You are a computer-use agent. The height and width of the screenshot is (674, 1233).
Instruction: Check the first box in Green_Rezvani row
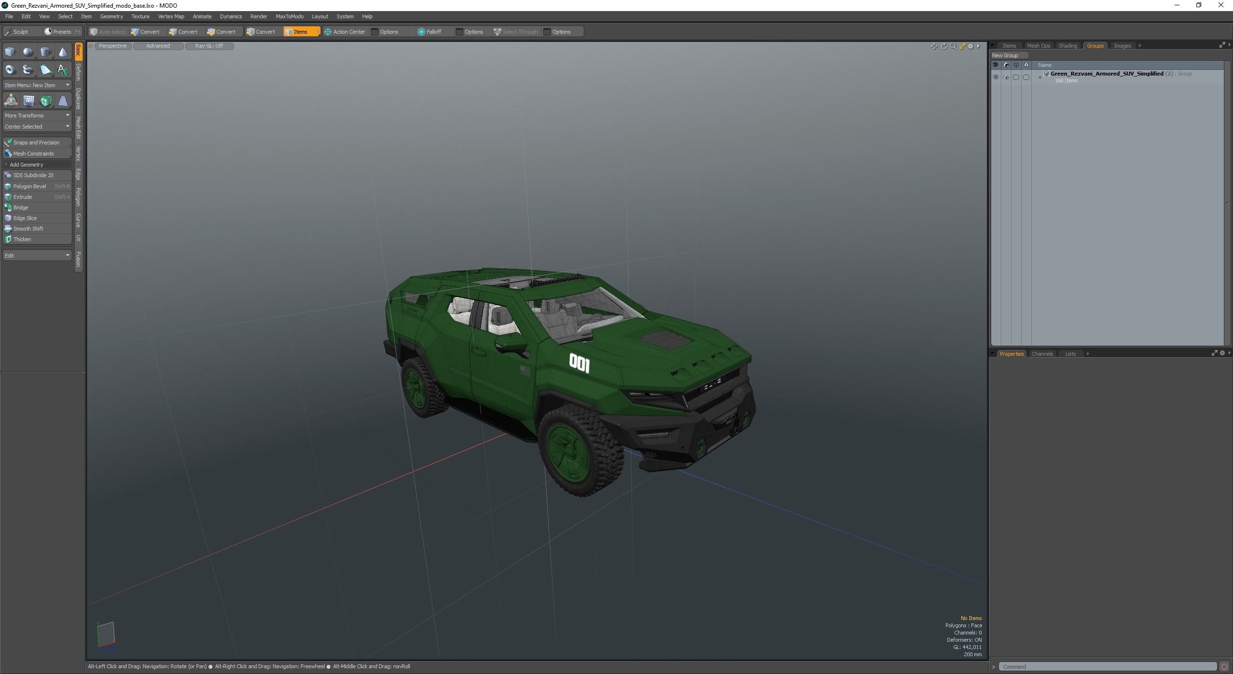pos(1016,77)
